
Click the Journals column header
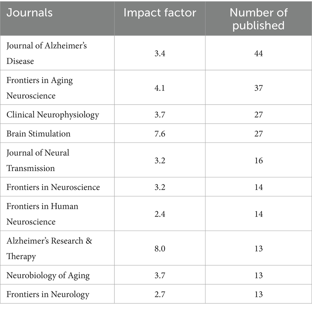[29, 13]
